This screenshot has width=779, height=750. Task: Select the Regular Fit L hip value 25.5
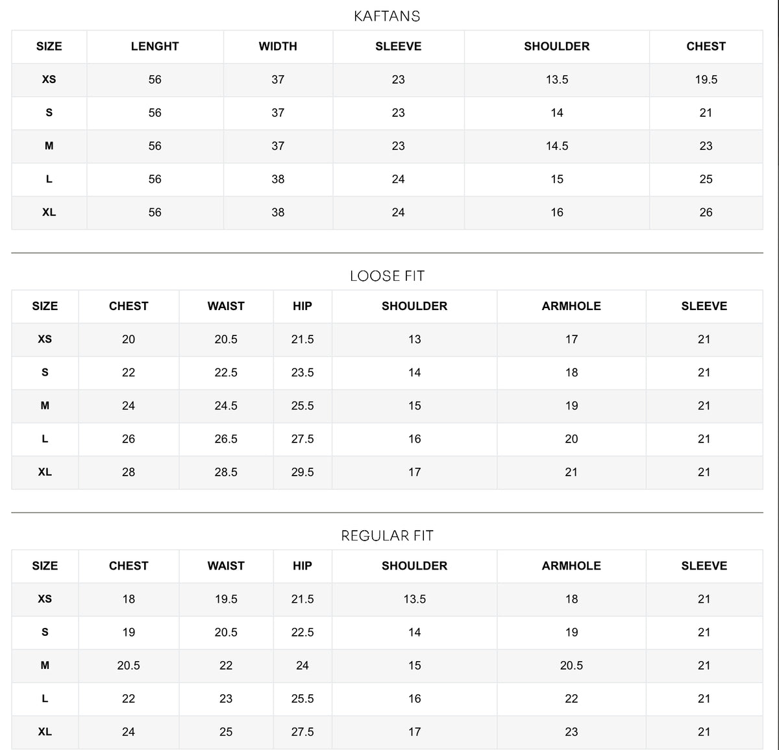point(303,698)
